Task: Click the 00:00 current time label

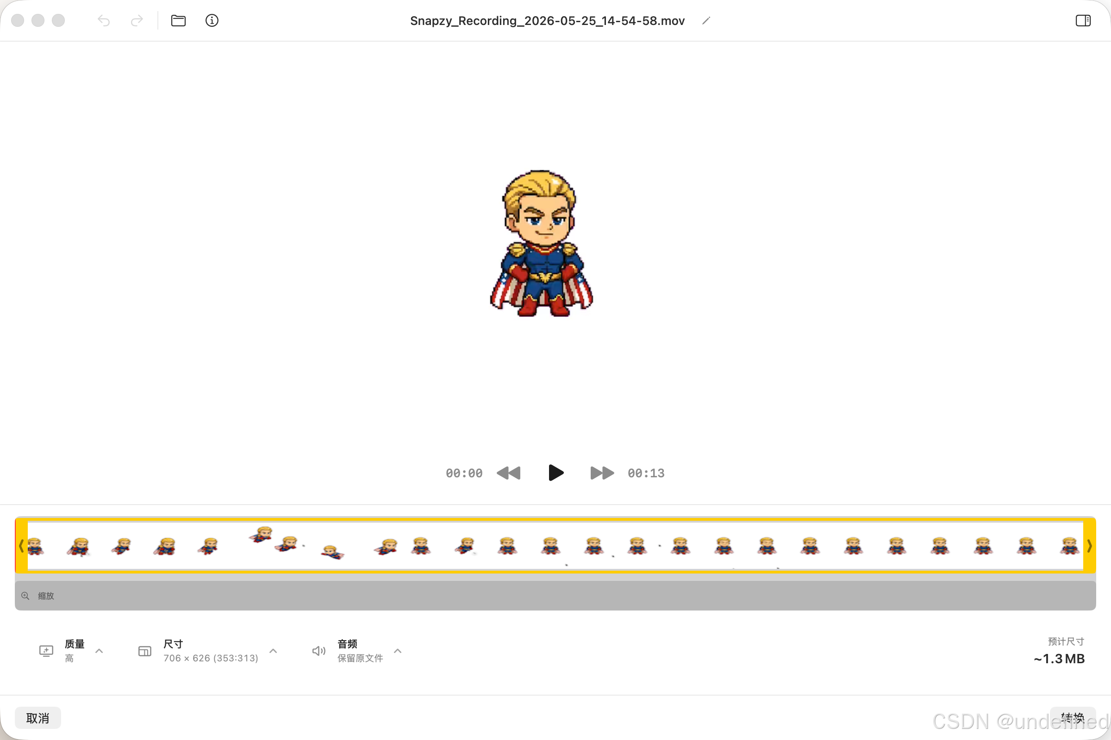Action: point(464,473)
